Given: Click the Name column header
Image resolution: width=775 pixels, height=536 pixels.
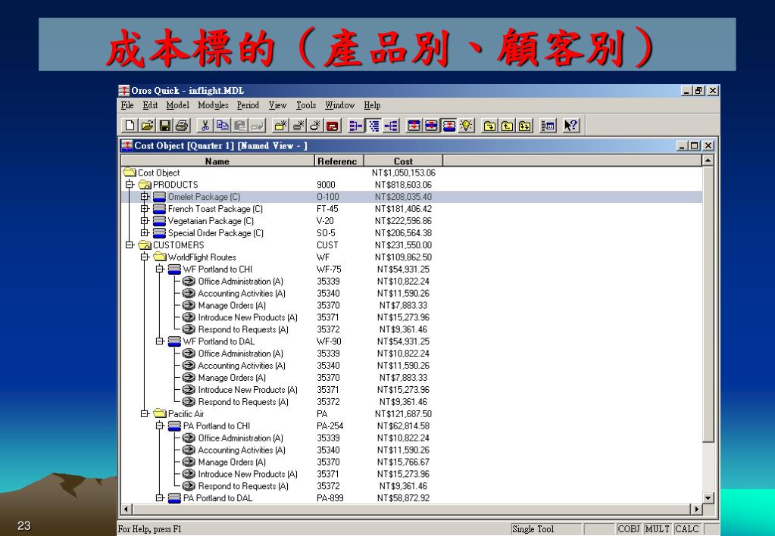Looking at the screenshot, I should (217, 161).
